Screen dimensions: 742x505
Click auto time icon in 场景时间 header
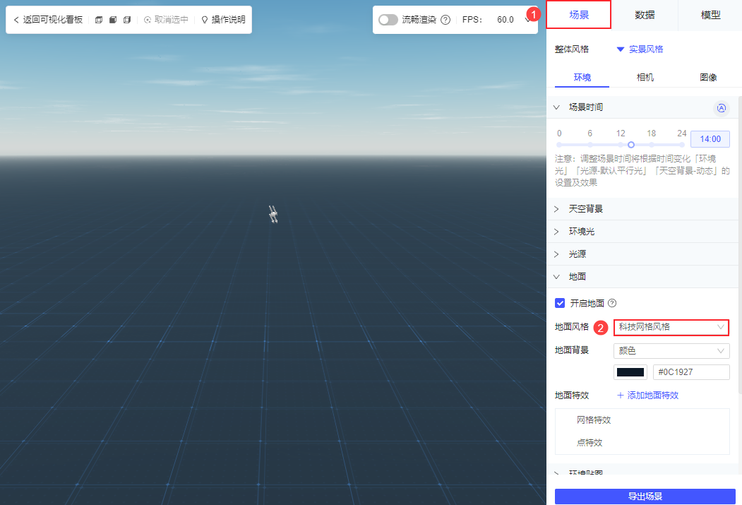pyautogui.click(x=722, y=108)
